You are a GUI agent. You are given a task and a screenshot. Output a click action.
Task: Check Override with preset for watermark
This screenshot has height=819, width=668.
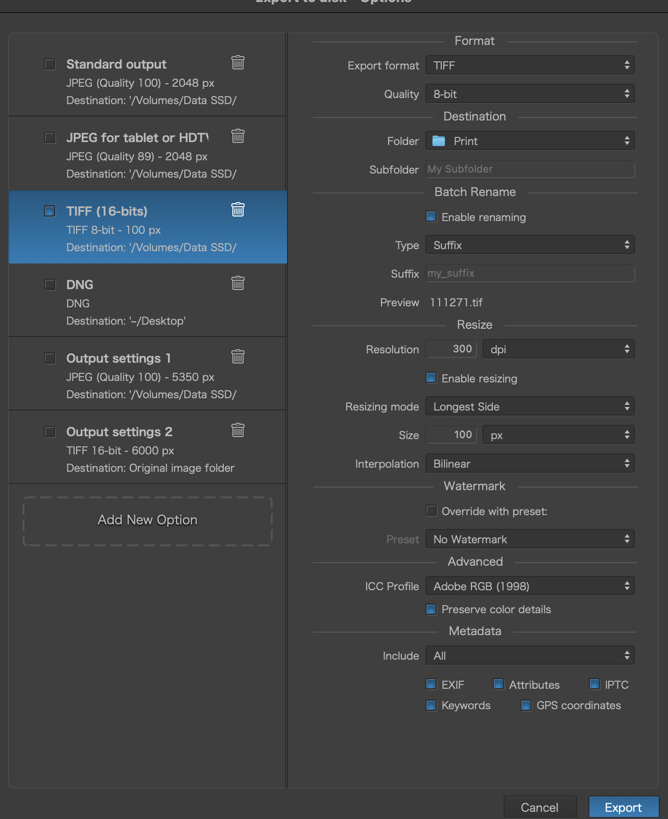[432, 511]
